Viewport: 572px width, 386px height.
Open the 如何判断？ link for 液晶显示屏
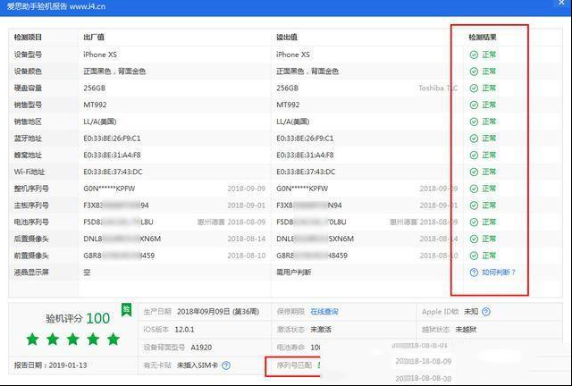(499, 273)
